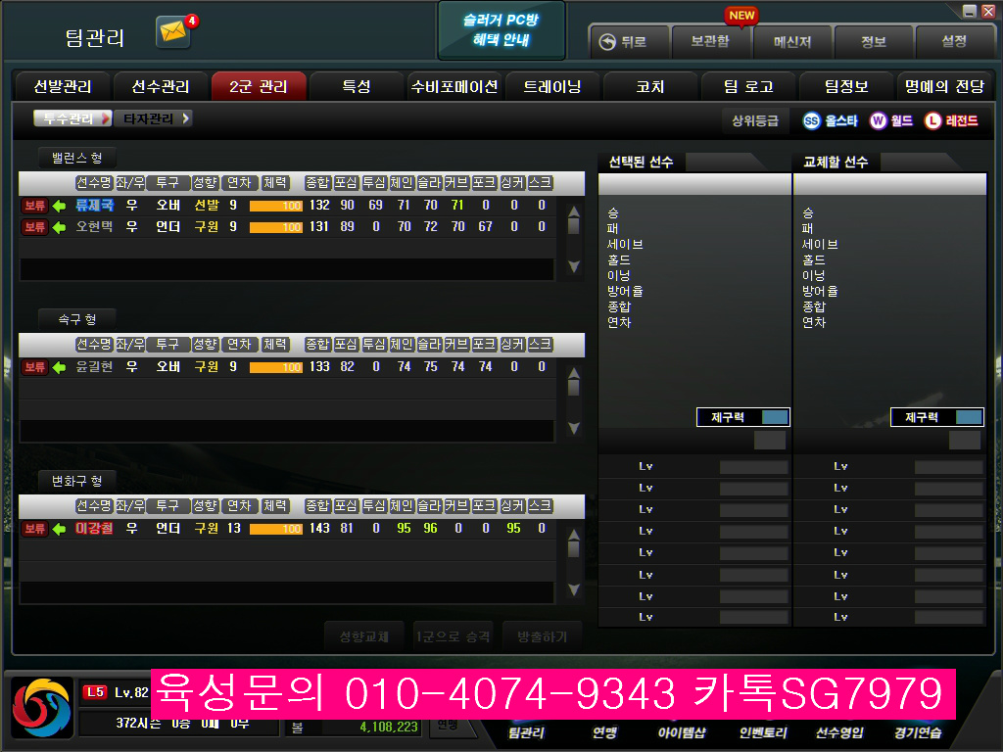Click the 상위등급 label
Screen dimensions: 1003x752
[755, 120]
